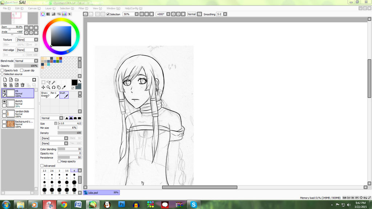Viewport: 372px width, 209px height.
Task: Adjust the layer Opacity slider
Action: pyautogui.click(x=26, y=66)
